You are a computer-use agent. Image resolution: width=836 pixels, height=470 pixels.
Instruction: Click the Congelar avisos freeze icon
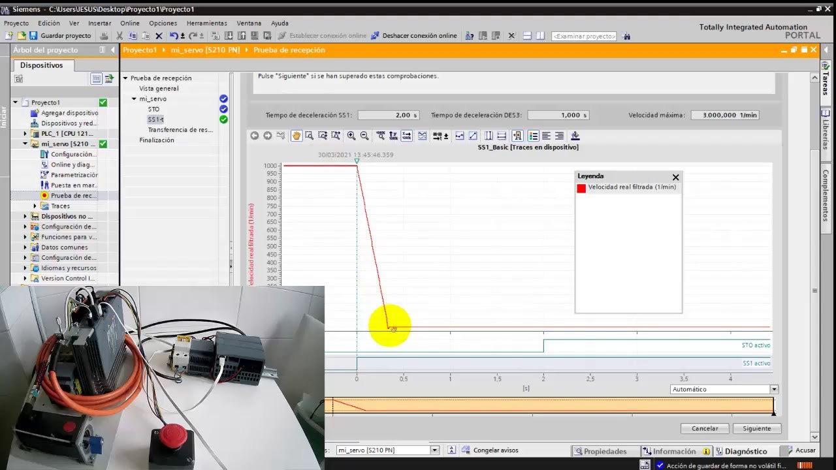467,450
